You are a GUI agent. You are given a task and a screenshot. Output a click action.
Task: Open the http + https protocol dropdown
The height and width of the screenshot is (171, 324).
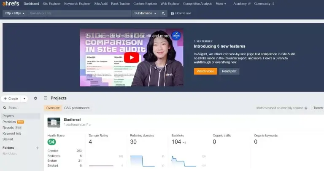(x=15, y=13)
